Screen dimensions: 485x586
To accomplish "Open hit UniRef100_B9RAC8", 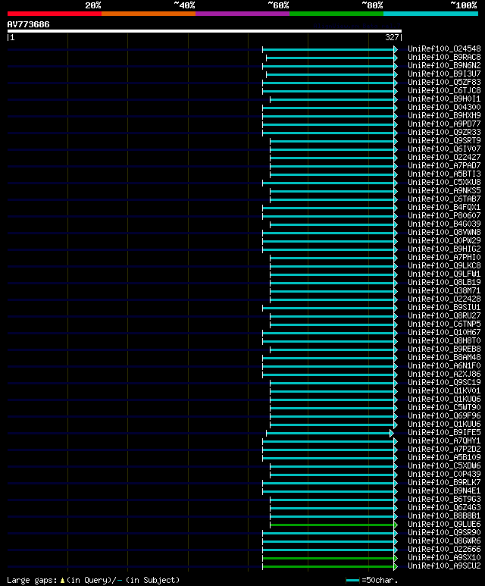I will coord(444,57).
